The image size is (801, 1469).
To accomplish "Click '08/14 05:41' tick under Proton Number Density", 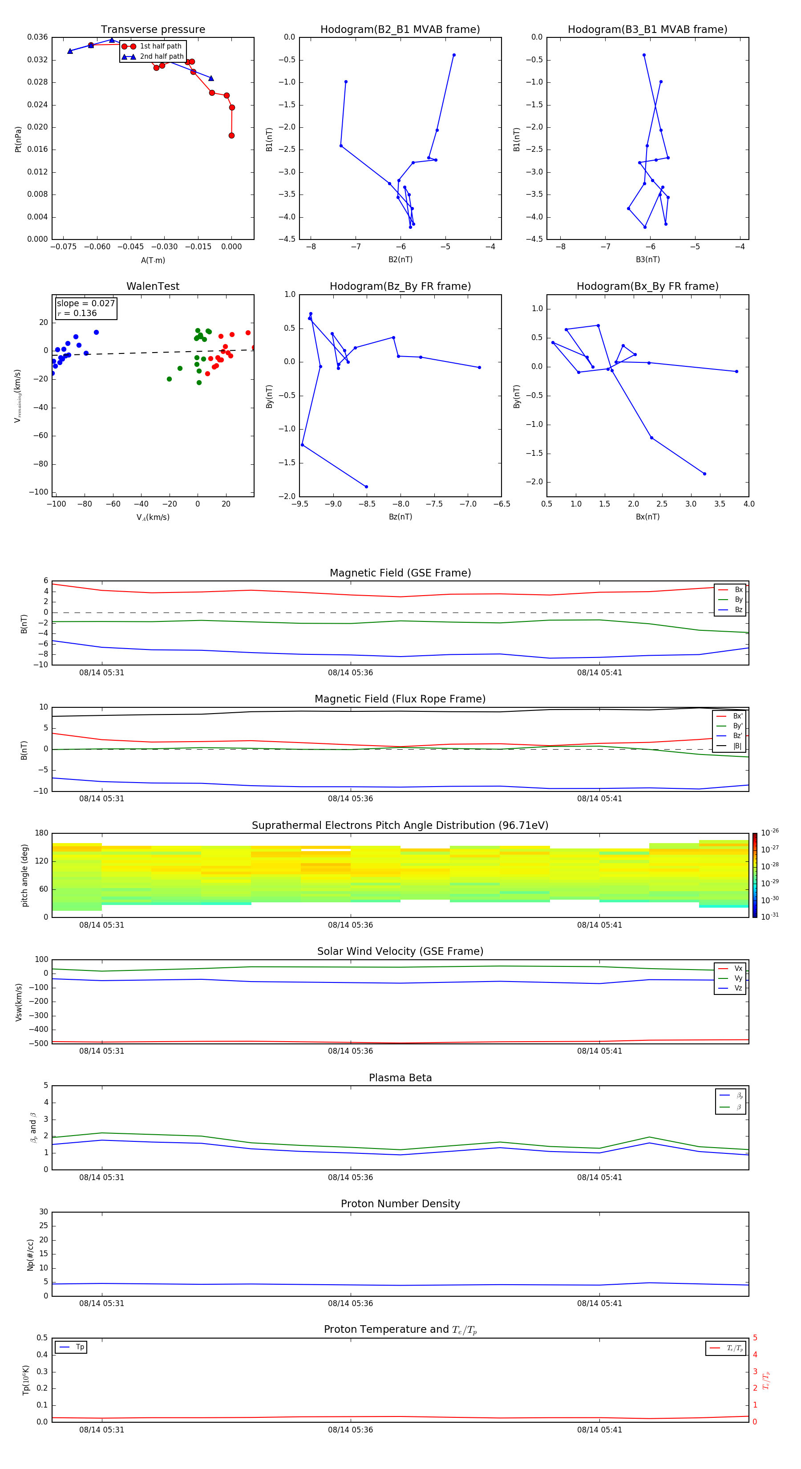I will coord(599,1303).
